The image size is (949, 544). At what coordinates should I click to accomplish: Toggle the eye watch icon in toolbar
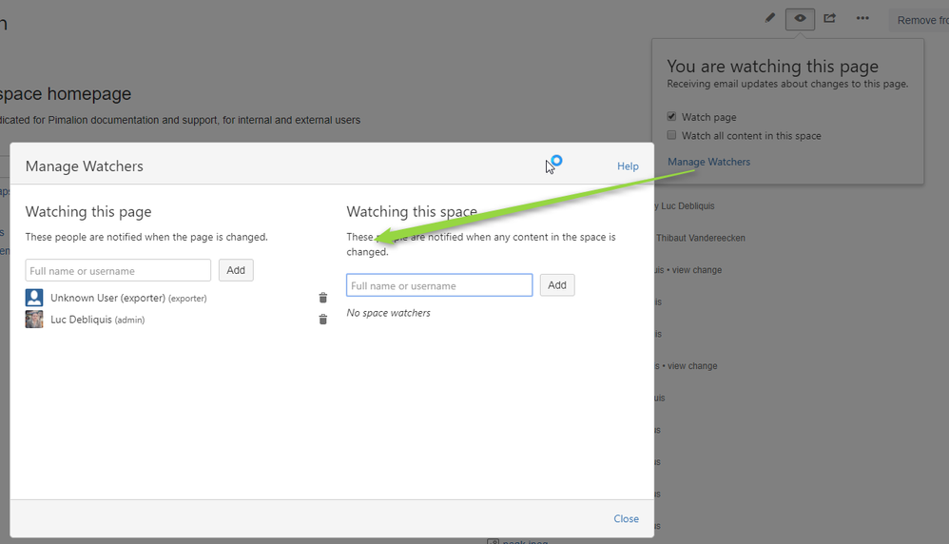[x=800, y=19]
